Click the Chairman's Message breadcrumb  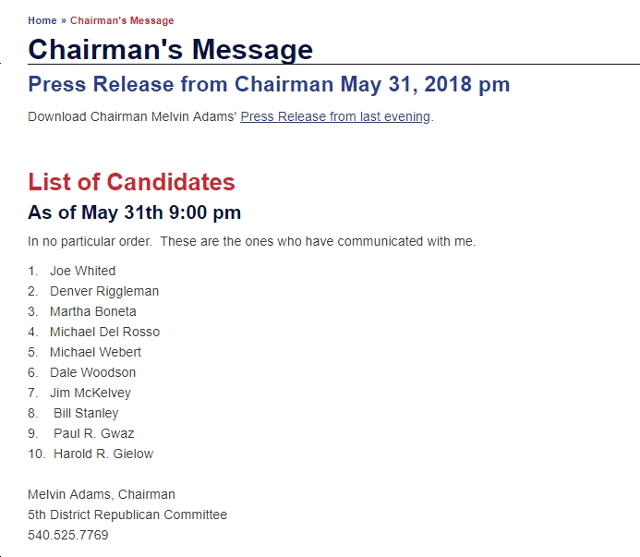coord(122,20)
